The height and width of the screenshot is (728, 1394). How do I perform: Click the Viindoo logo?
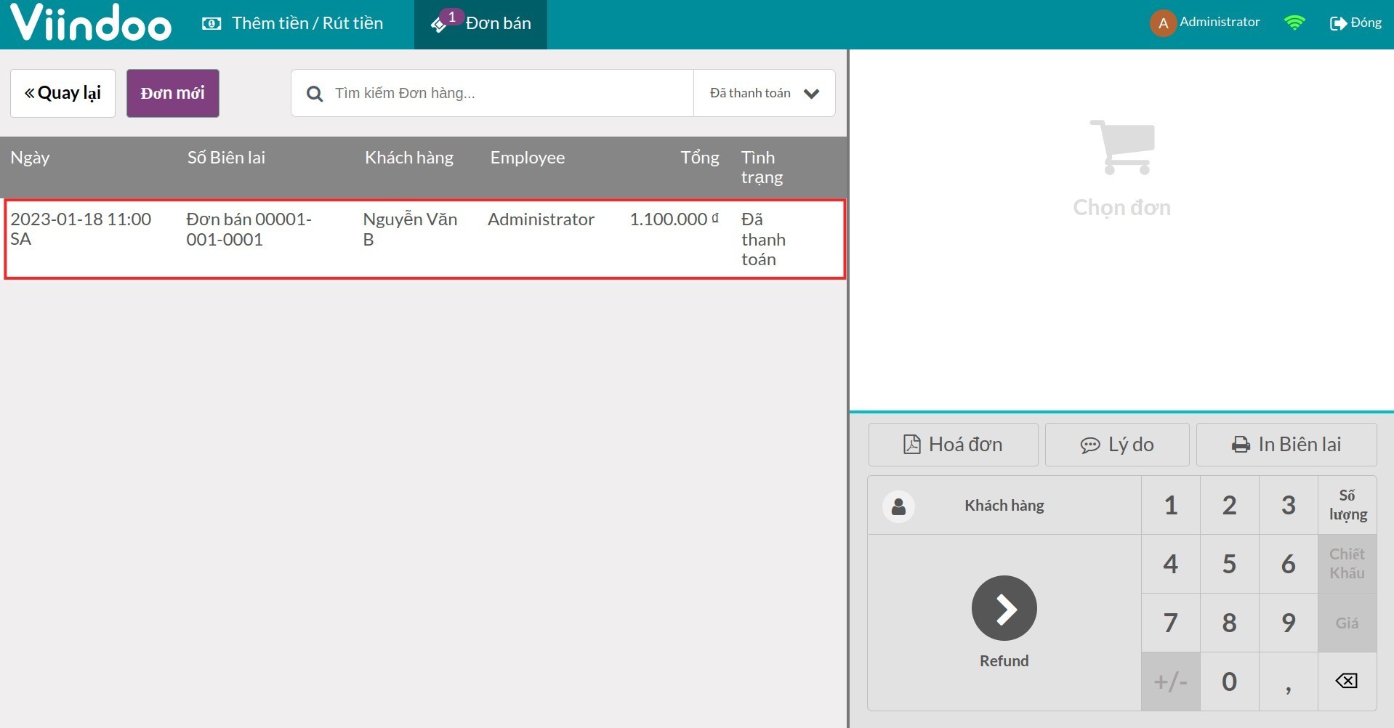pos(91,23)
